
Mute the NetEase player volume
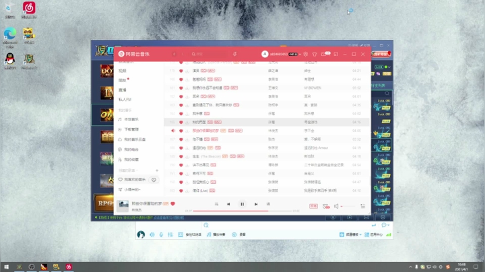[x=336, y=206]
